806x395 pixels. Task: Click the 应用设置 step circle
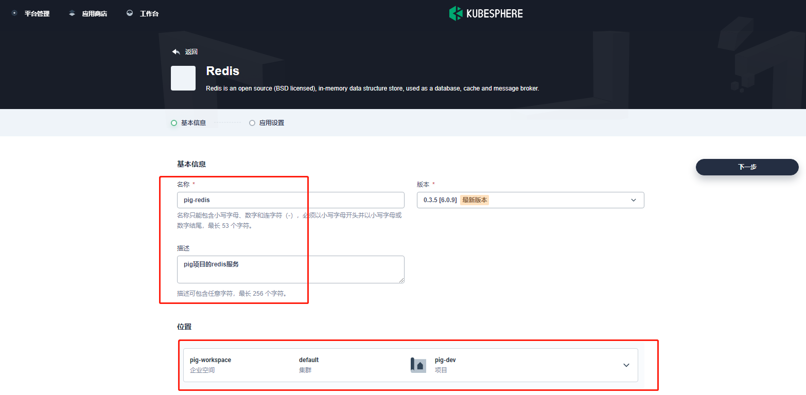[x=252, y=123]
